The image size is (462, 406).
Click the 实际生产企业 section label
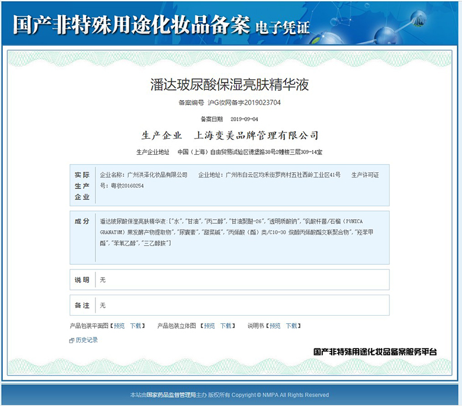click(x=82, y=186)
